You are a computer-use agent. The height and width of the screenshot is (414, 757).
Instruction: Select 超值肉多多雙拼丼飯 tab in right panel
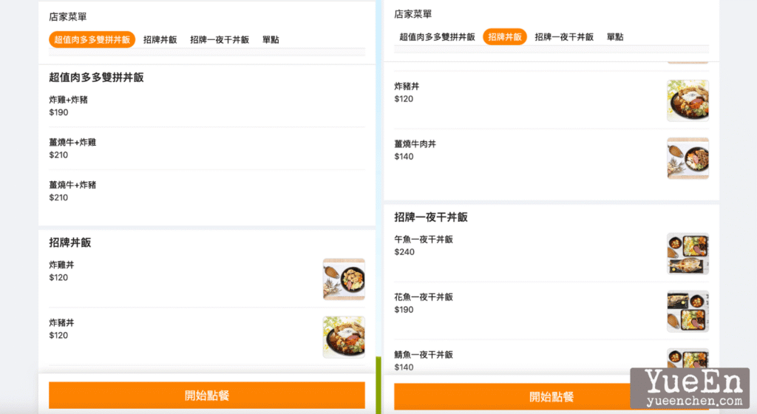coord(437,37)
